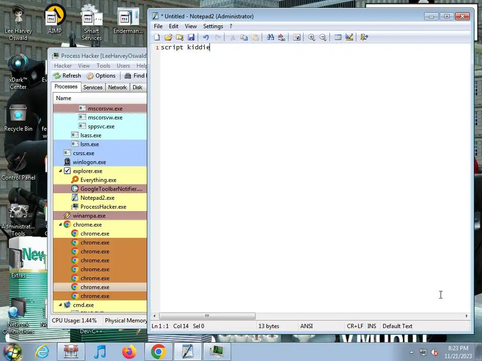Click the Zoom in magnifier icon
Screen dimensions: 482x361
point(312,38)
